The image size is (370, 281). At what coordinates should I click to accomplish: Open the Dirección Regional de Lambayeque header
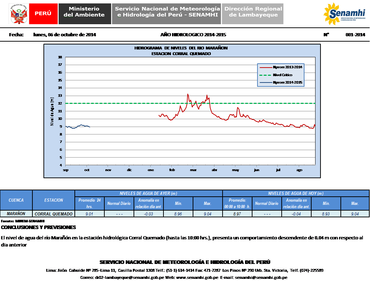252,14
